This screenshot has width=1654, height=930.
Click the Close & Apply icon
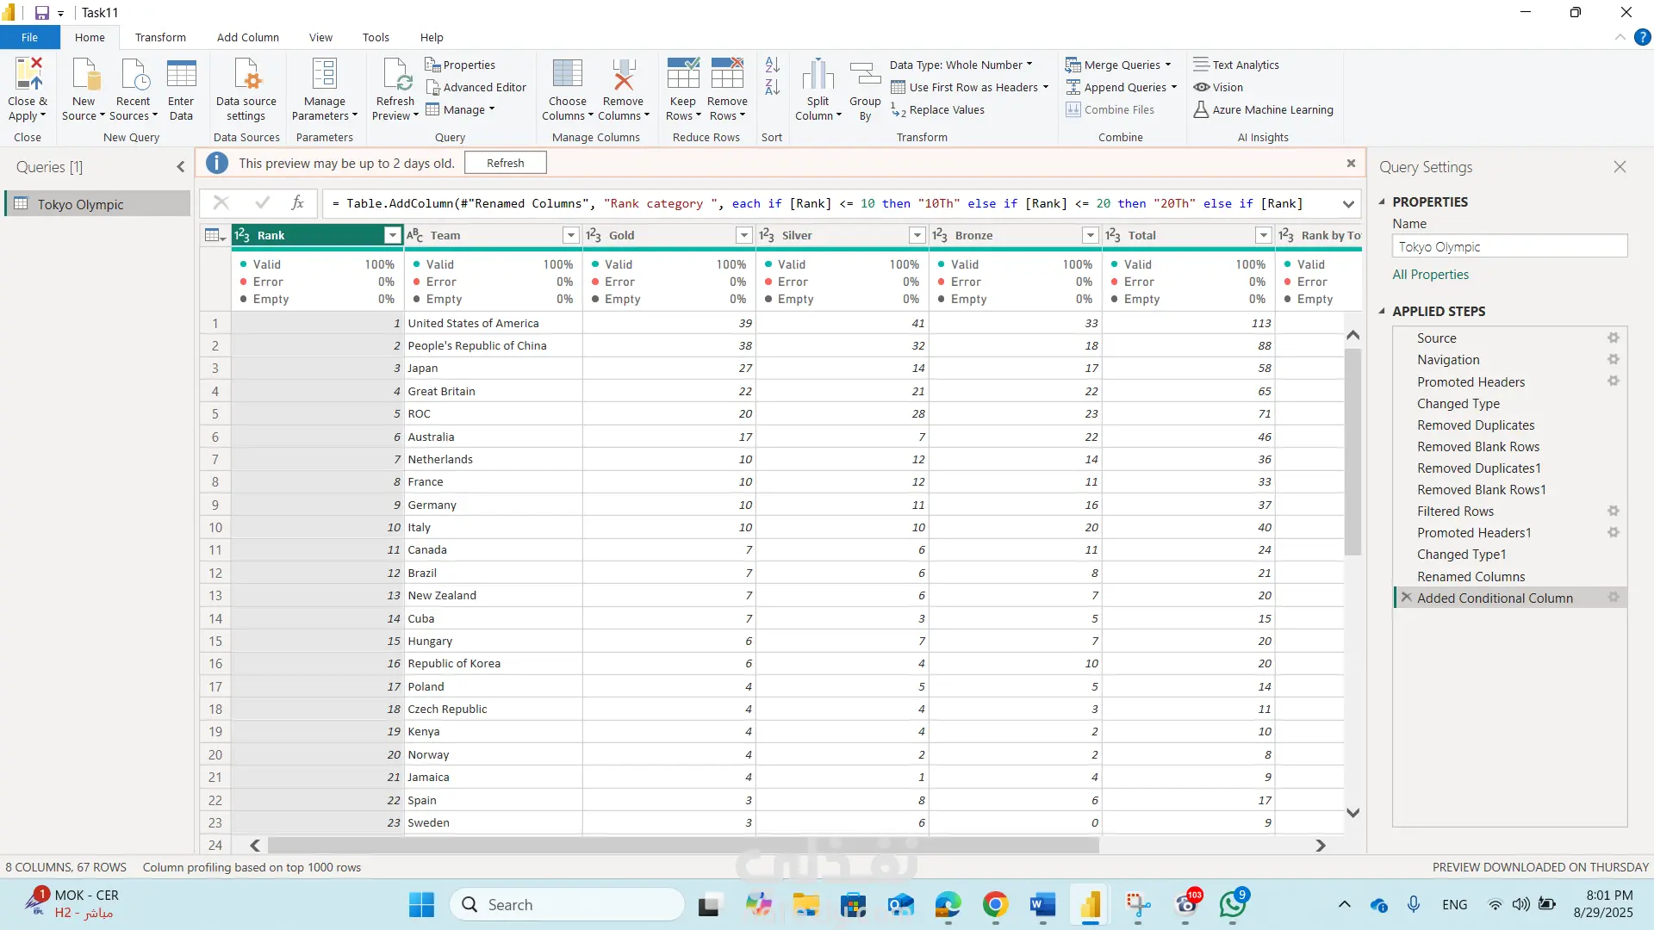[x=28, y=76]
